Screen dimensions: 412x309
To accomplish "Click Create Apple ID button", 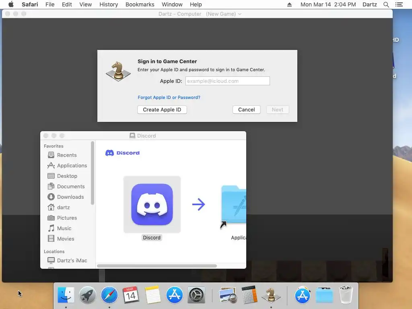I will 162,109.
